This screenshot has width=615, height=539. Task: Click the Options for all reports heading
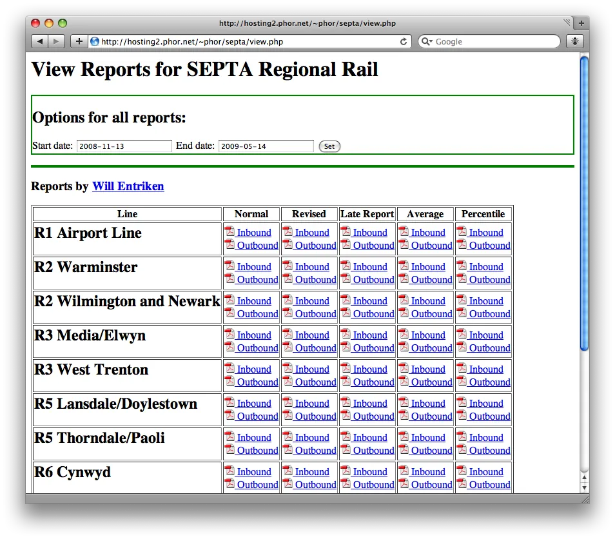[x=109, y=117]
